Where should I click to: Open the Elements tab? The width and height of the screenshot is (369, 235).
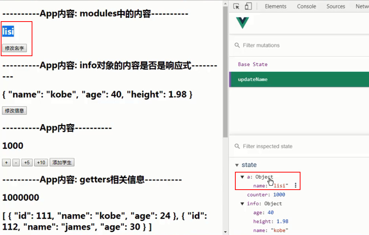pyautogui.click(x=276, y=6)
